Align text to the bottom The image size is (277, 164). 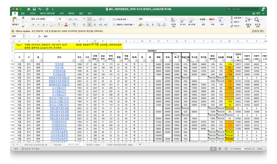(x=95, y=19)
